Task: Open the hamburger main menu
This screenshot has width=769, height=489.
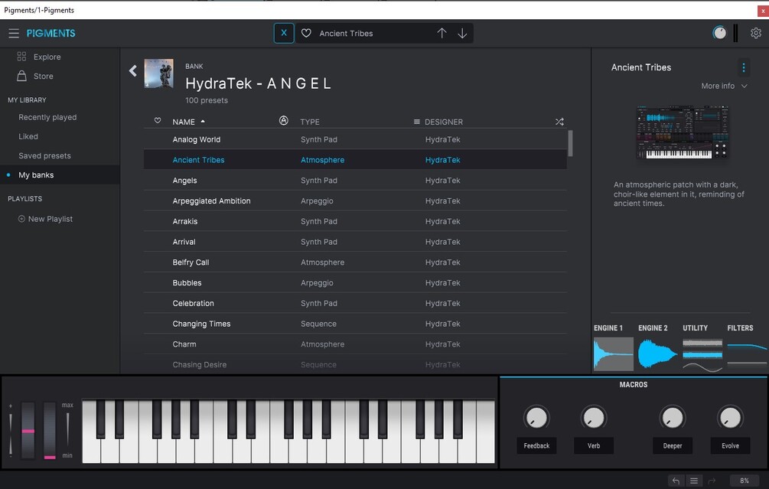Action: (x=14, y=34)
